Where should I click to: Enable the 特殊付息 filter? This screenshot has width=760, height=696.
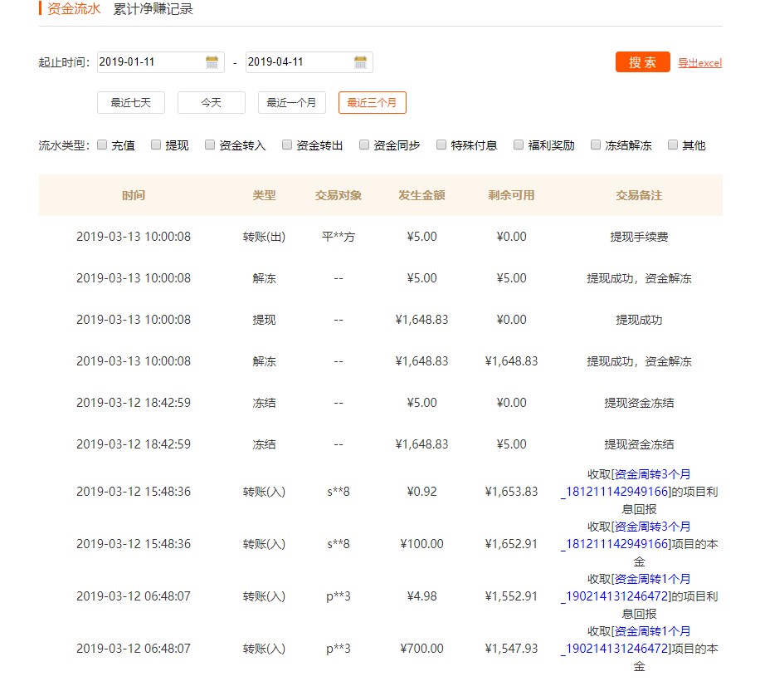441,145
